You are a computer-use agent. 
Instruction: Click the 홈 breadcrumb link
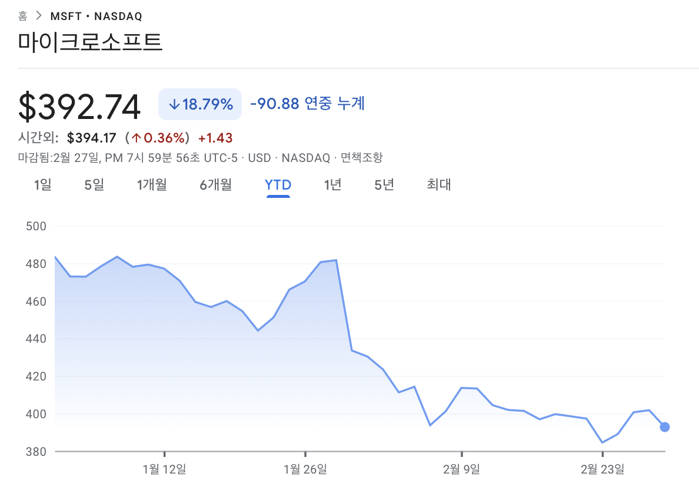click(23, 16)
